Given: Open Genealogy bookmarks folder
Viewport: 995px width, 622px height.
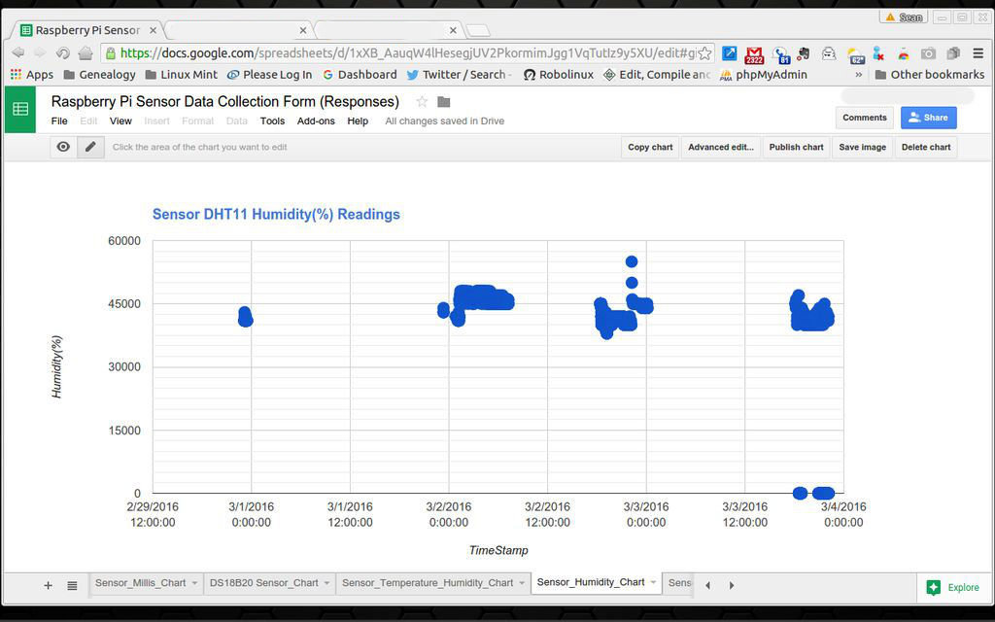Looking at the screenshot, I should pyautogui.click(x=100, y=74).
